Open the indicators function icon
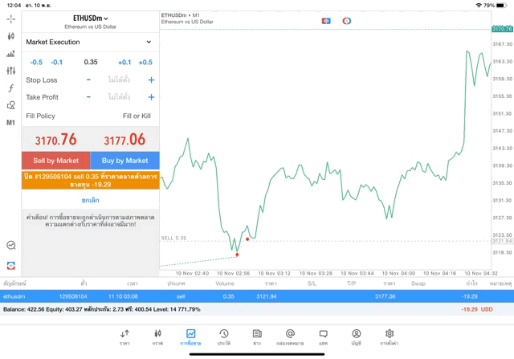The width and height of the screenshot is (514, 359). 10,88
